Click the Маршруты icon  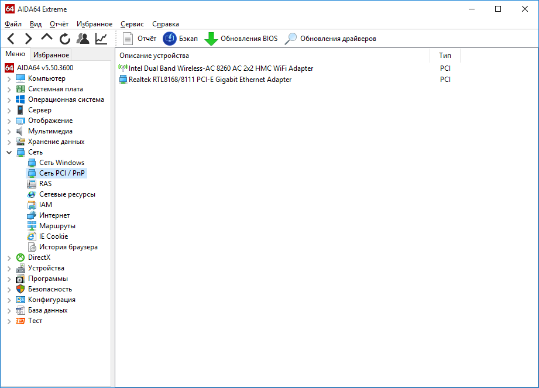(x=32, y=226)
